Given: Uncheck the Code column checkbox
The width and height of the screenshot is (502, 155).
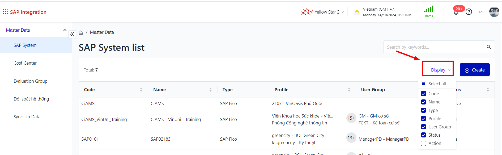Looking at the screenshot, I should tap(424, 94).
